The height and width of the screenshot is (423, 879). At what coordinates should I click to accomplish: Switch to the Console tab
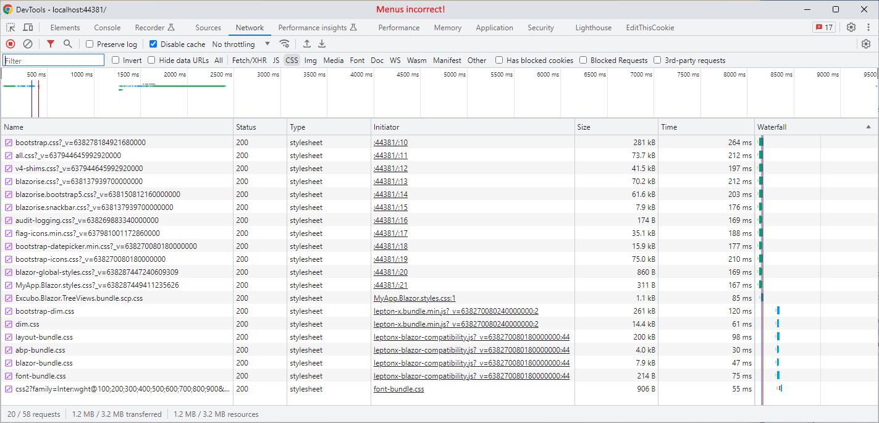[x=107, y=28]
